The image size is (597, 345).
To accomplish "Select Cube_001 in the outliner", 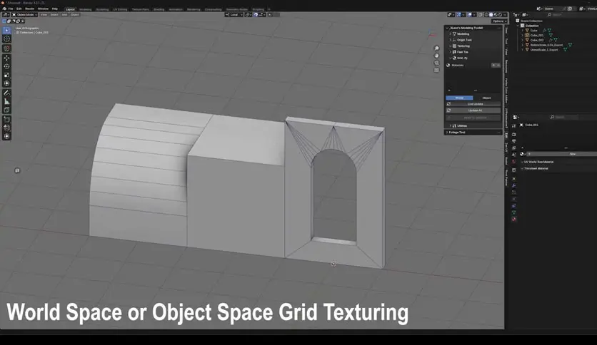I will coord(537,36).
